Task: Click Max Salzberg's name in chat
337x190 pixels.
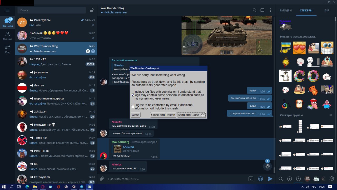Action: 120,142
